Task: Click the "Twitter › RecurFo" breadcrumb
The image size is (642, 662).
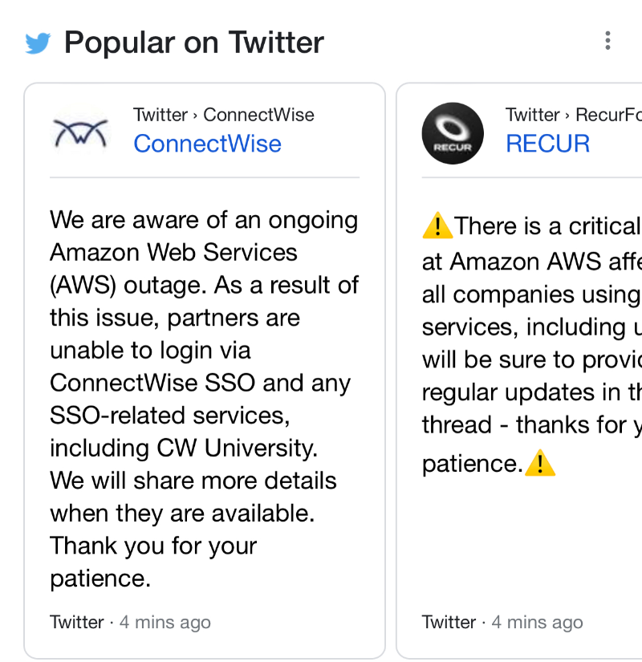Action: click(574, 115)
